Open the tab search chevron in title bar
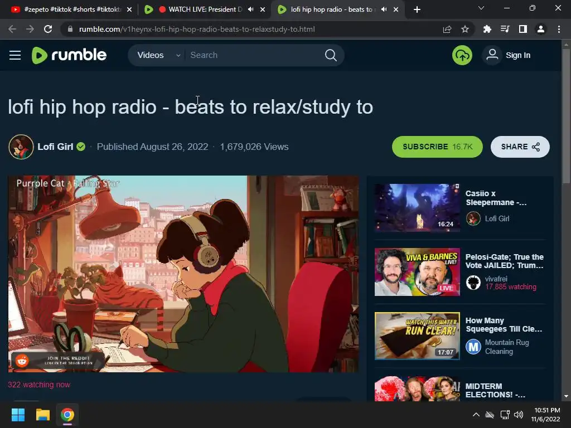The height and width of the screenshot is (428, 571). point(481,8)
